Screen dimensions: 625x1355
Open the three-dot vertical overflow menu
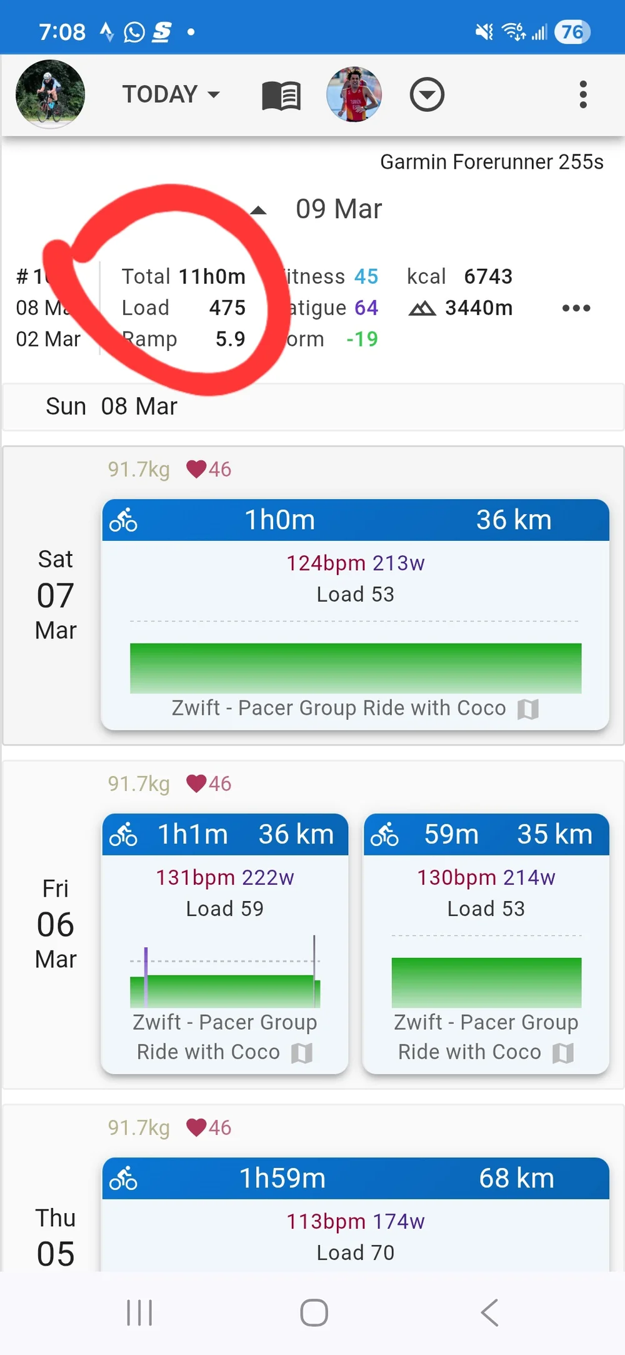[582, 95]
